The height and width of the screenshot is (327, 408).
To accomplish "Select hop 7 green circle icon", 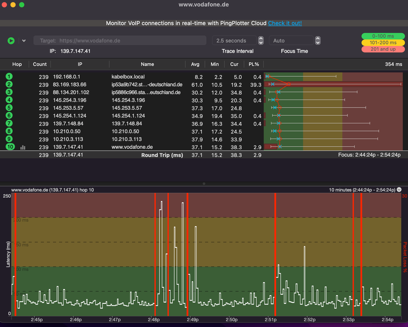I will pos(9,124).
